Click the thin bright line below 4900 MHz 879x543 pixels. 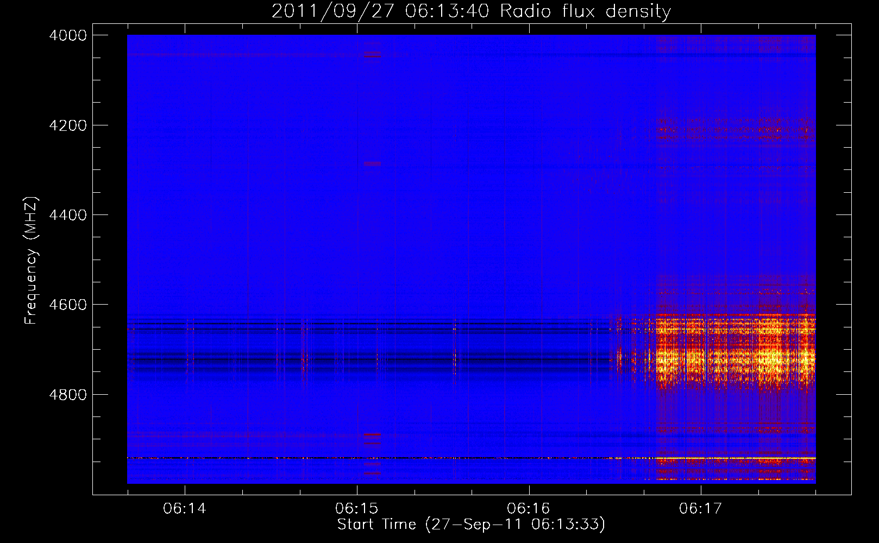[x=472, y=458]
